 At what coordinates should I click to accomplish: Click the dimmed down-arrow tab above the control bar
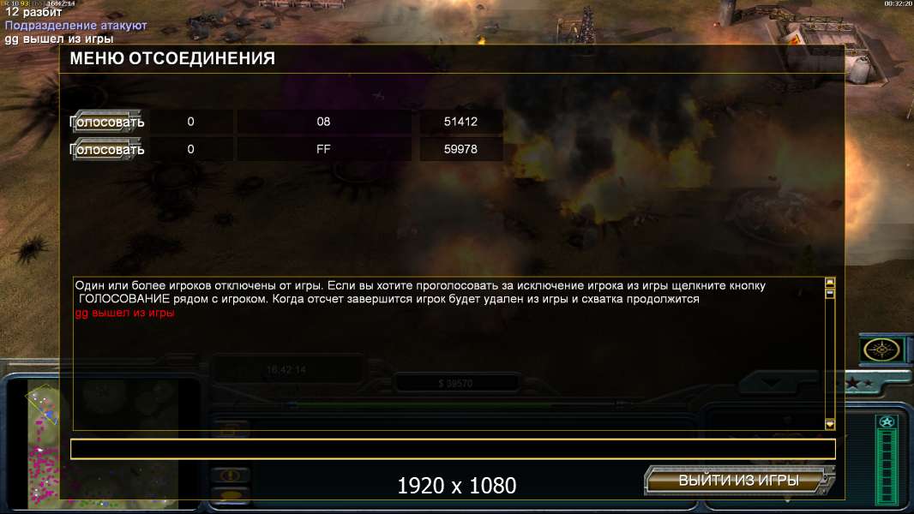[773, 383]
